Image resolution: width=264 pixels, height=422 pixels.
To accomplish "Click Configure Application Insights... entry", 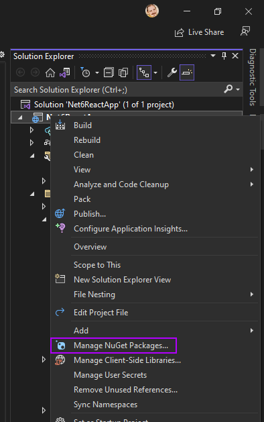I will pos(155,229).
